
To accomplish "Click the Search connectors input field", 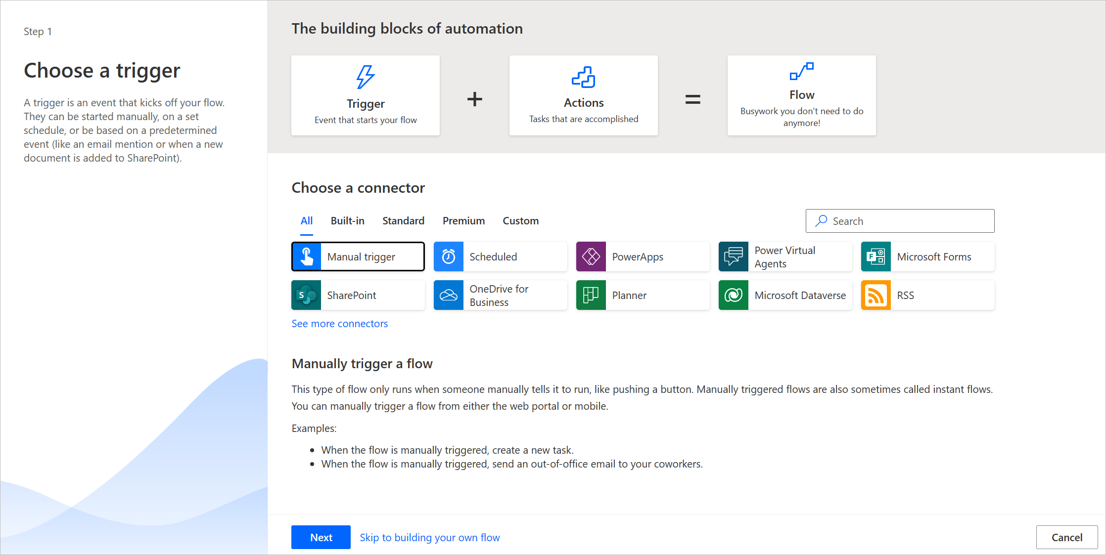I will pyautogui.click(x=901, y=221).
